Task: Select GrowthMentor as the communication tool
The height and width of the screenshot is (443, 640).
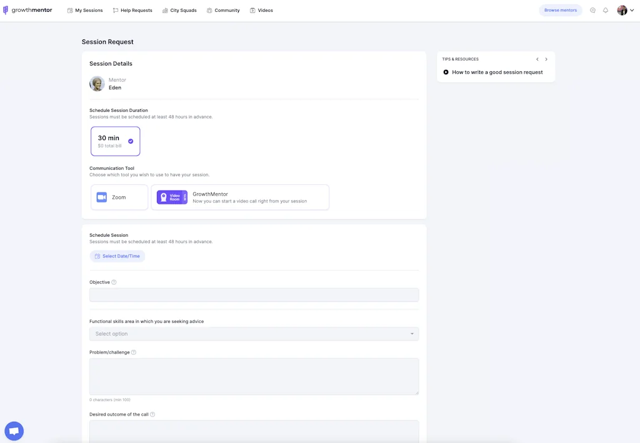Action: 240,197
